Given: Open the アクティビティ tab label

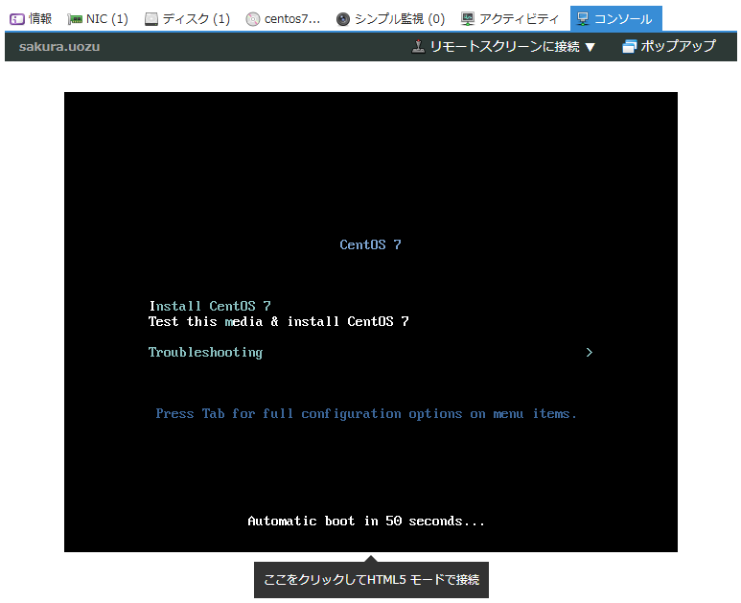Looking at the screenshot, I should point(519,19).
